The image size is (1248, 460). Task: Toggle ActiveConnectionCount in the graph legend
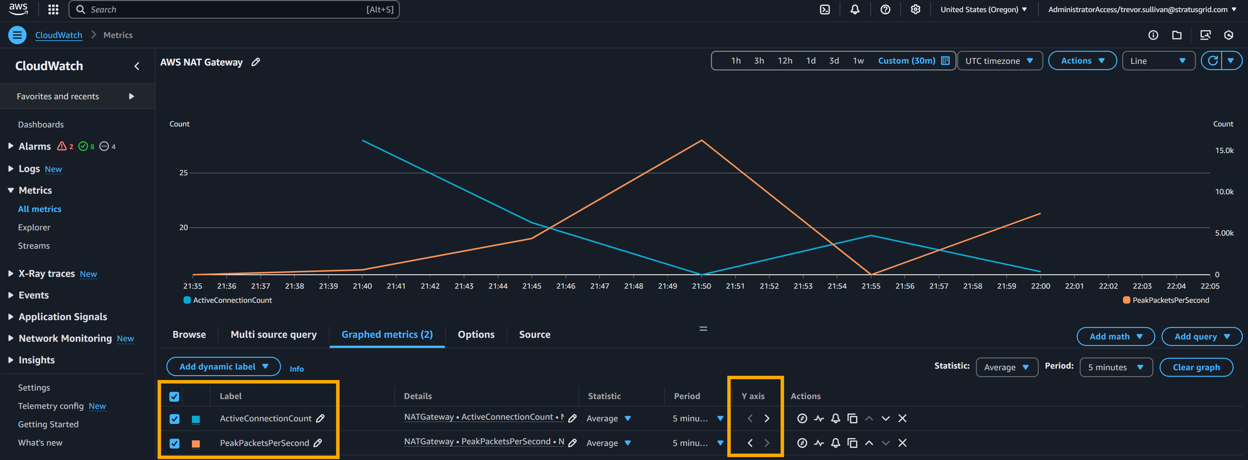coord(228,300)
